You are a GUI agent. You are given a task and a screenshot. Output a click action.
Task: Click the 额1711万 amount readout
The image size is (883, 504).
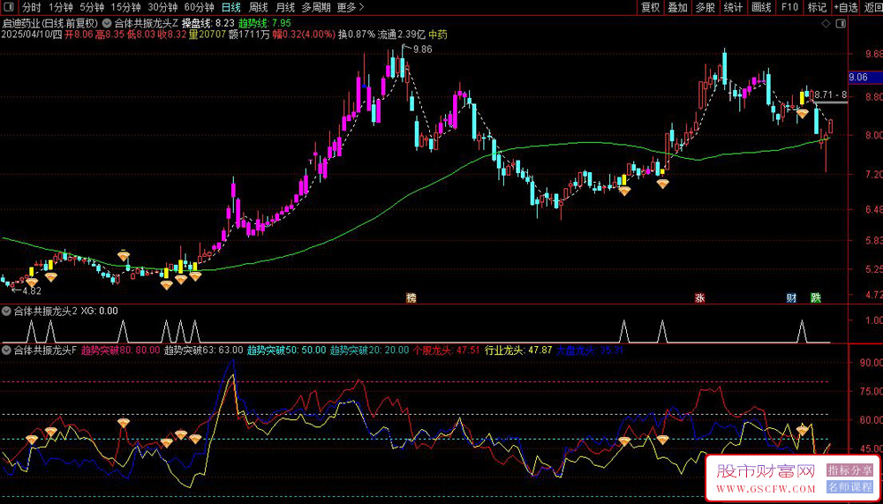pyautogui.click(x=250, y=34)
